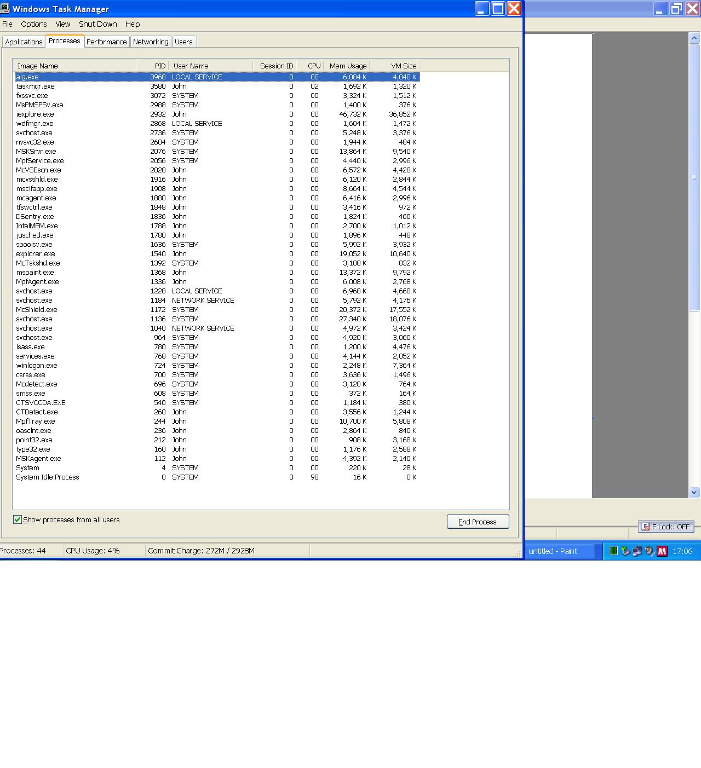
Task: Select the services.exe process
Action: 217,356
